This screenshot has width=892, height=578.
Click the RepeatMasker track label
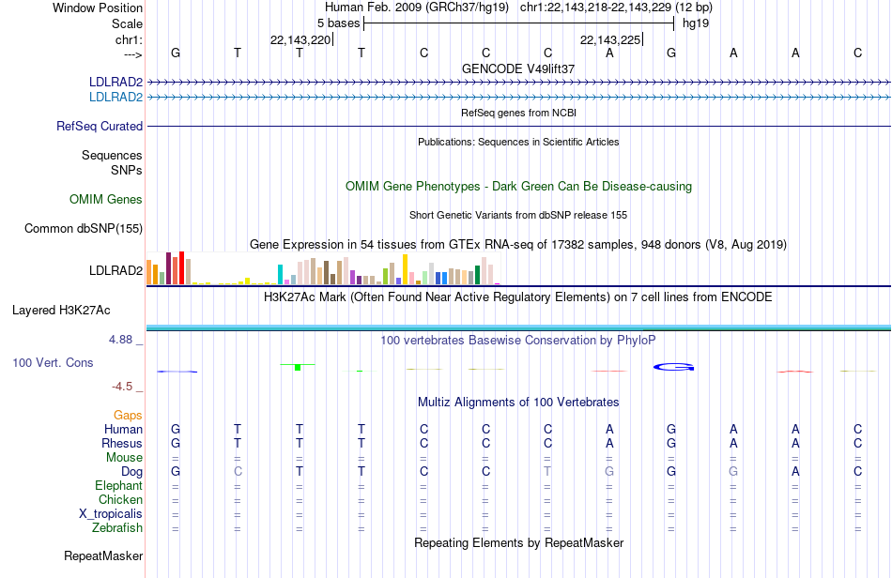[x=103, y=555]
